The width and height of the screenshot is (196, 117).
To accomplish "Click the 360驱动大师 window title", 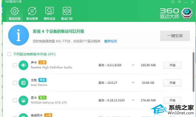I will click(x=13, y=2).
